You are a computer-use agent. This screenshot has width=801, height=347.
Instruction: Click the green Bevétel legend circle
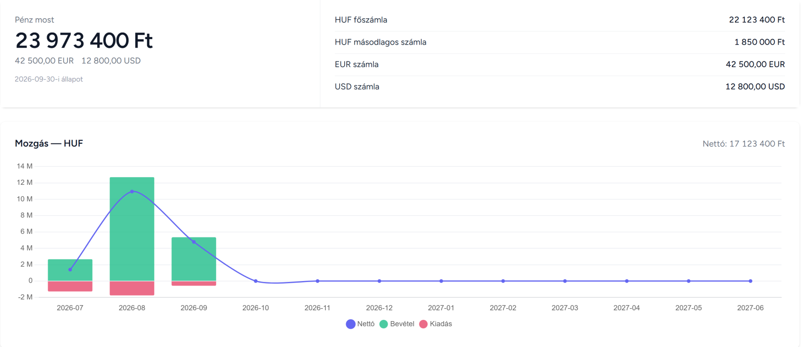tap(384, 324)
